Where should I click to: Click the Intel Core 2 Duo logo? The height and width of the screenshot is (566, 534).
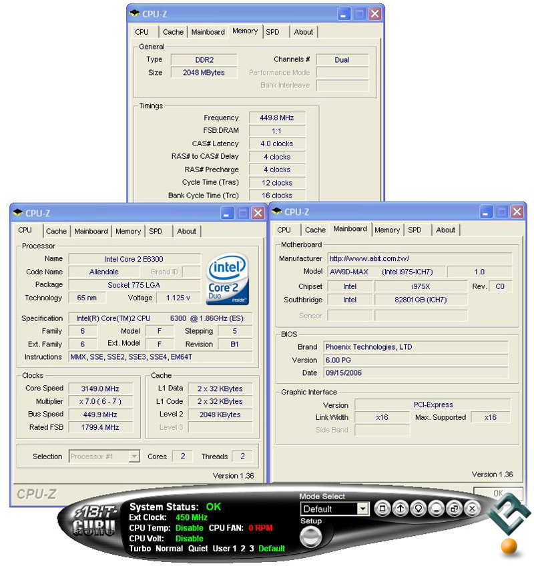coord(228,278)
